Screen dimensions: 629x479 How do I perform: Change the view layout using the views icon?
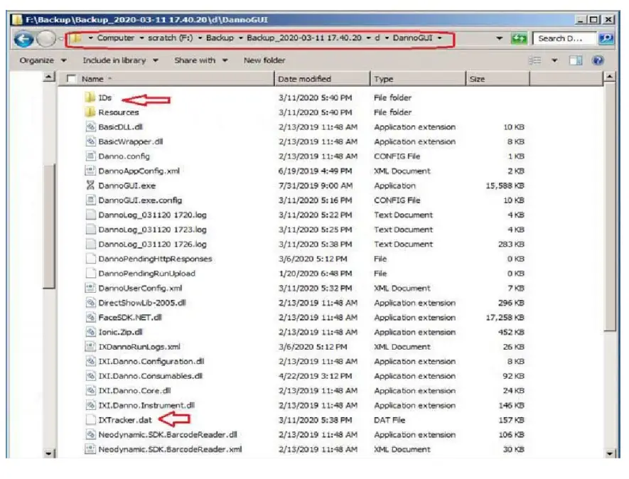coord(535,60)
